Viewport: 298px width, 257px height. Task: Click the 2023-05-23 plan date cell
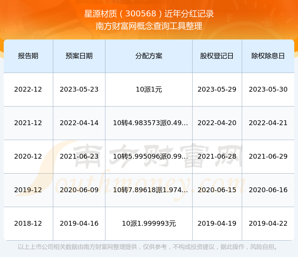[x=79, y=89]
